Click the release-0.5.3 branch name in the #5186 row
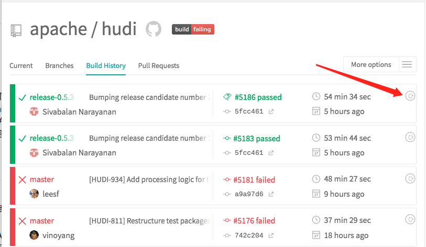This screenshot has width=426, height=247. 52,97
